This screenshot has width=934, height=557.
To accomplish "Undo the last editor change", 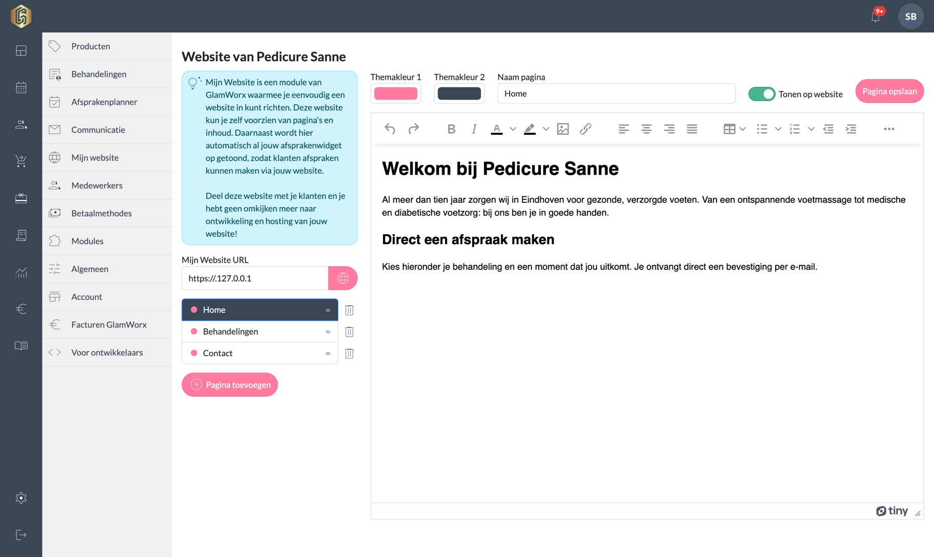I will (390, 129).
